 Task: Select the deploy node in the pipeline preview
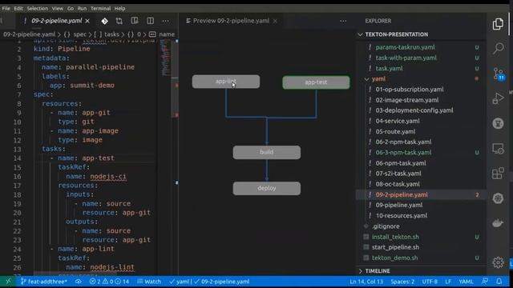267,189
